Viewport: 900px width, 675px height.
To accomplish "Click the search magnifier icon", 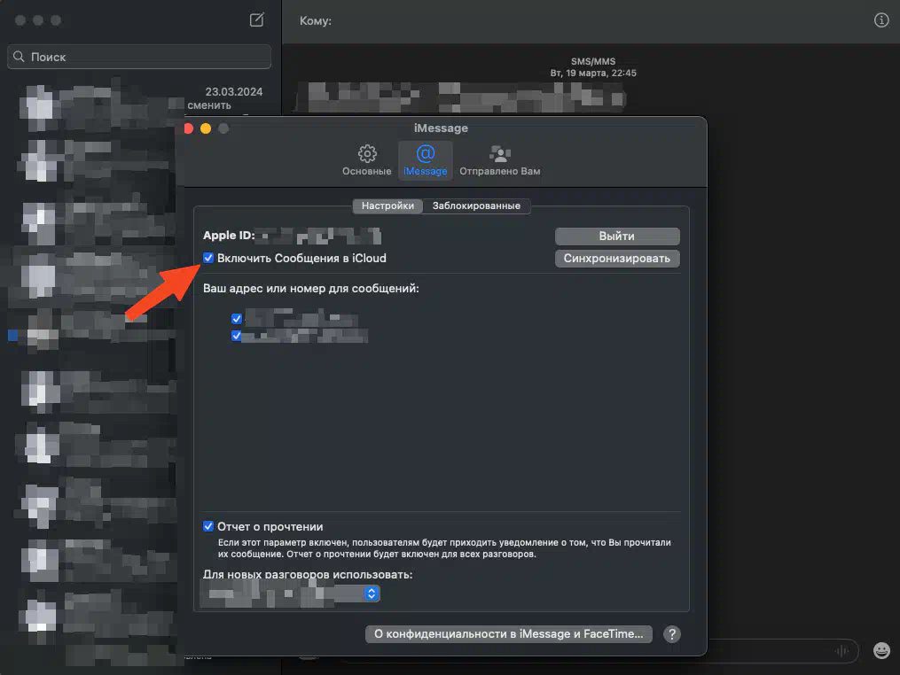I will (19, 57).
